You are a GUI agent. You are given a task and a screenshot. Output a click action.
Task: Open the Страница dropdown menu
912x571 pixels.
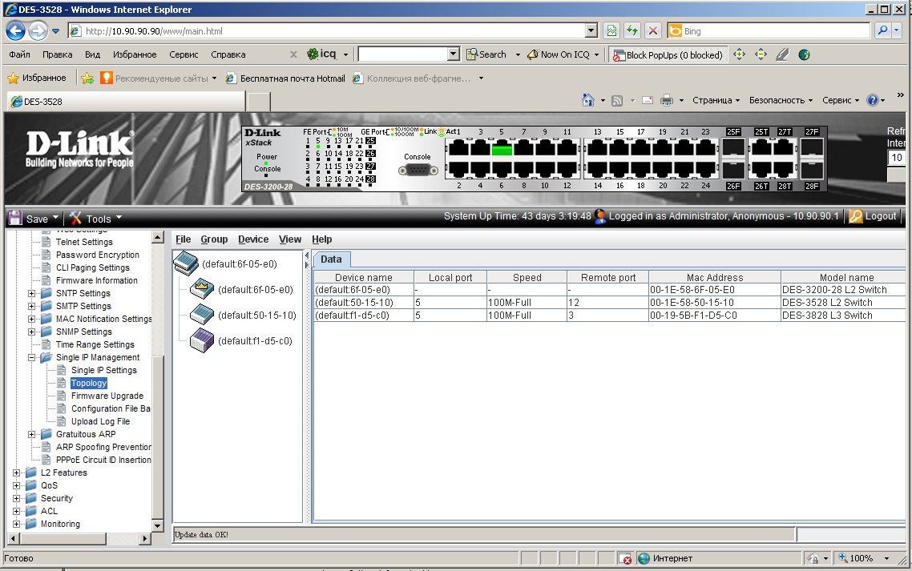[716, 100]
